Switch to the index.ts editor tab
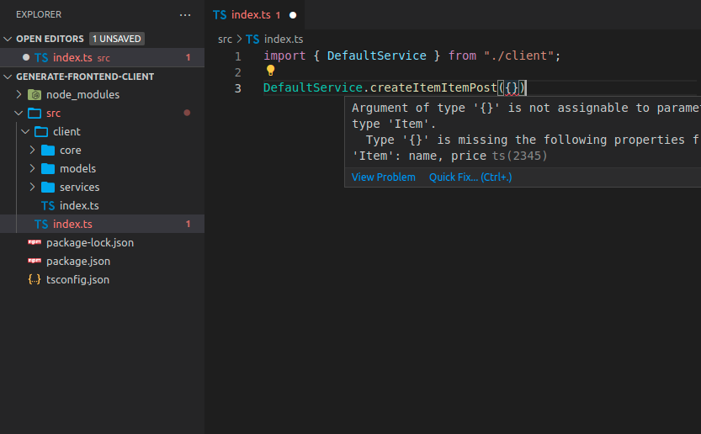Viewport: 701px width, 434px height. [251, 15]
